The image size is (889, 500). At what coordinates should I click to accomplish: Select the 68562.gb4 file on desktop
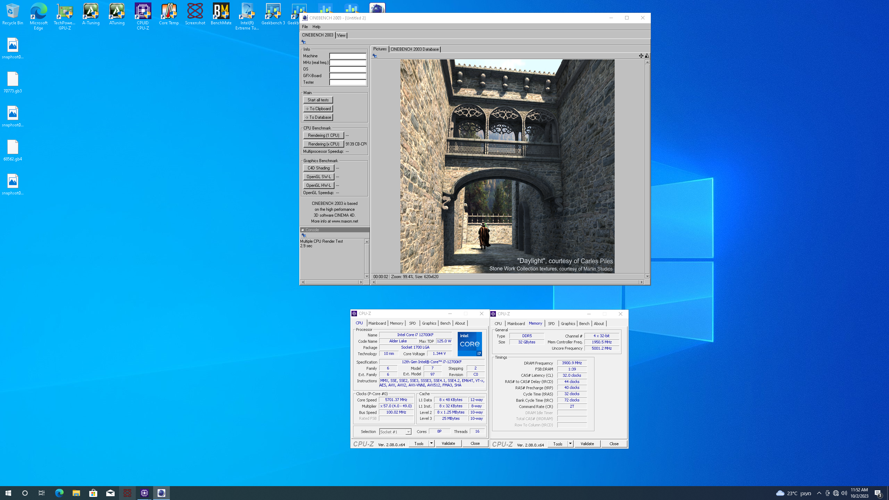13,151
